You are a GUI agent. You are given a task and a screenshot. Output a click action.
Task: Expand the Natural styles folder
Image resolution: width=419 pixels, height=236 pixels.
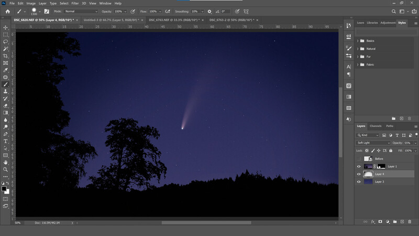coord(358,49)
